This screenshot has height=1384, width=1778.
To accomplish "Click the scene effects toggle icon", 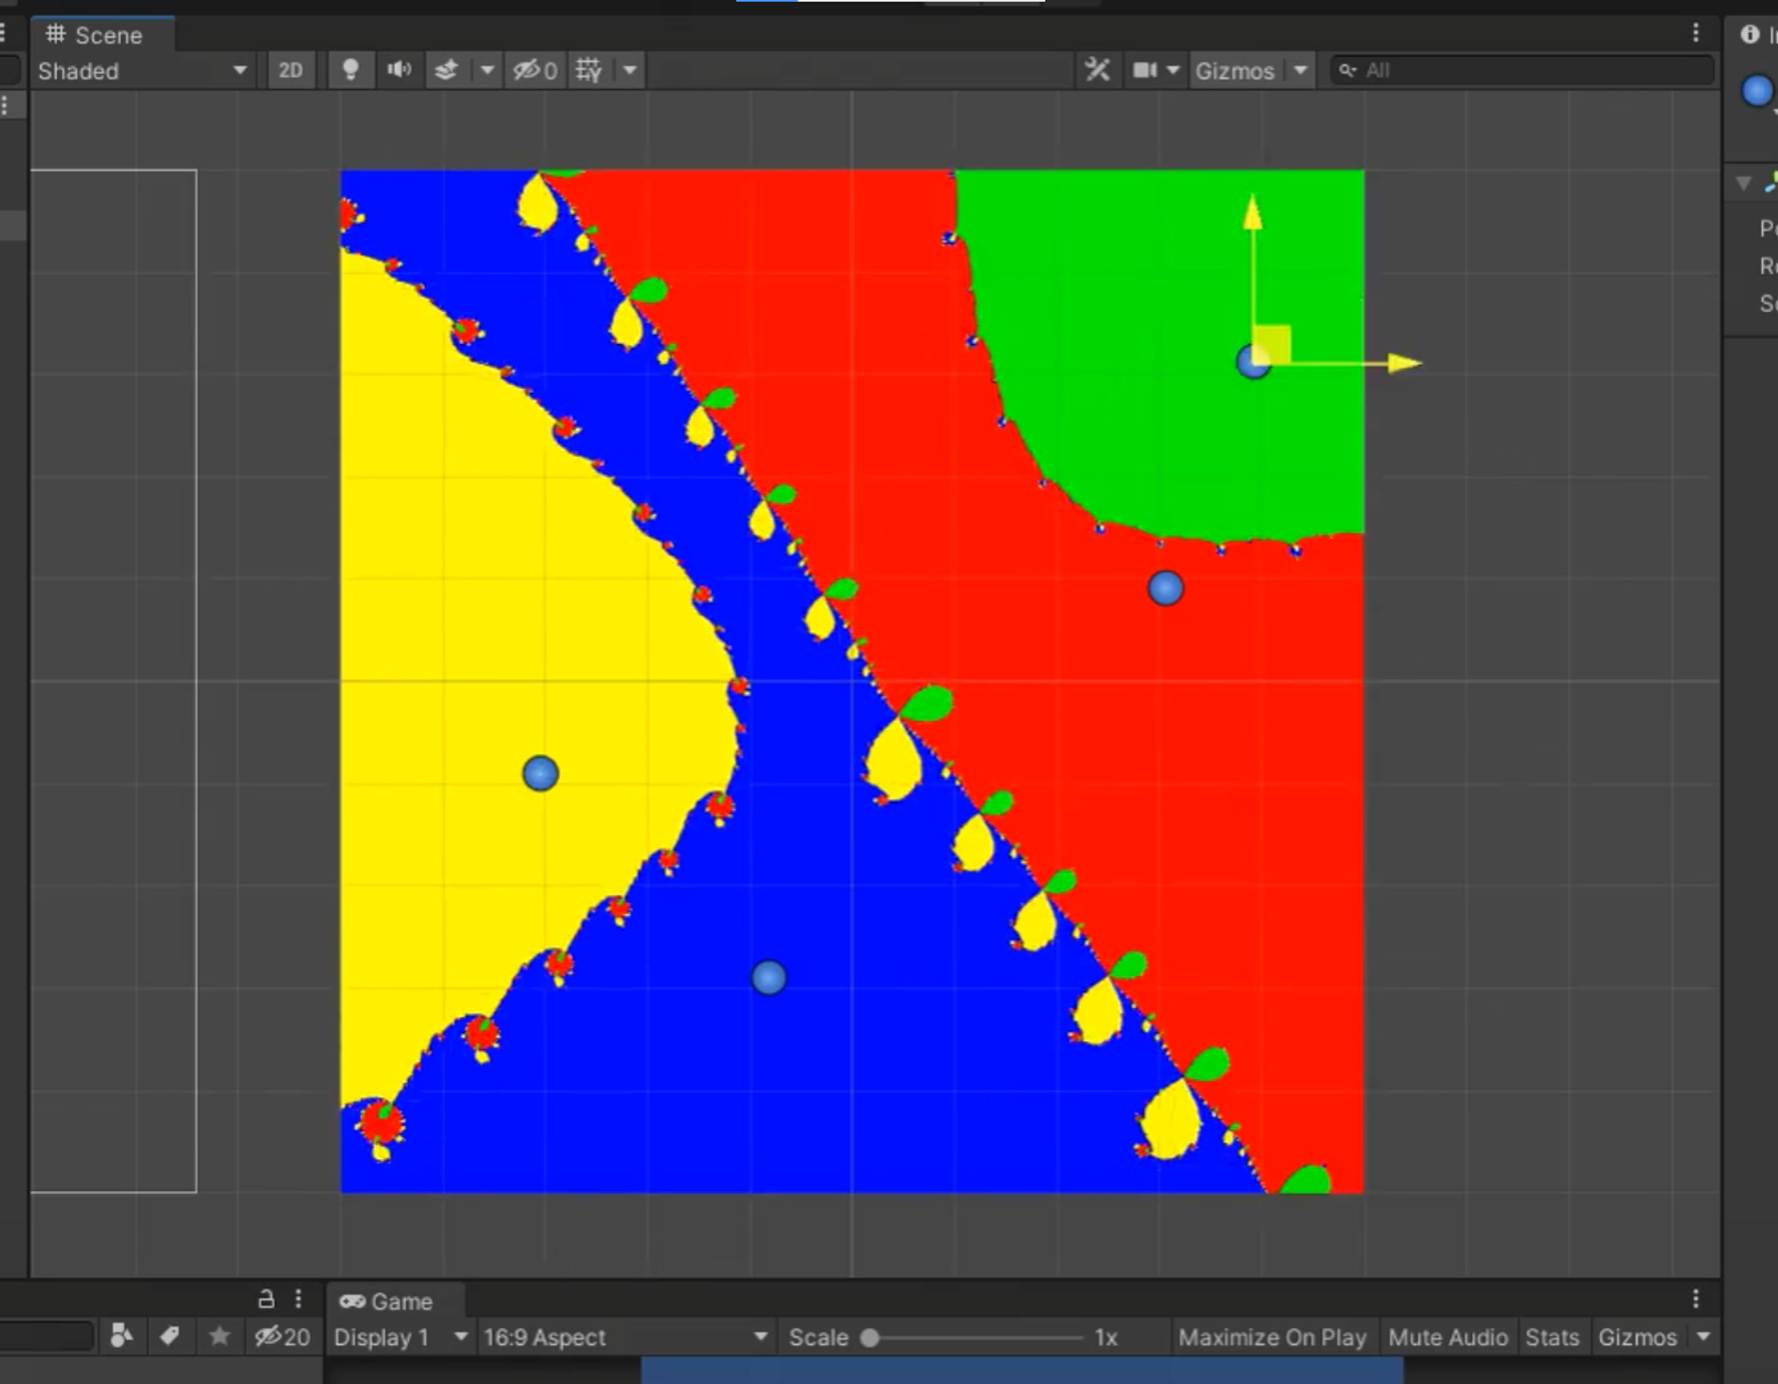I will coord(446,70).
